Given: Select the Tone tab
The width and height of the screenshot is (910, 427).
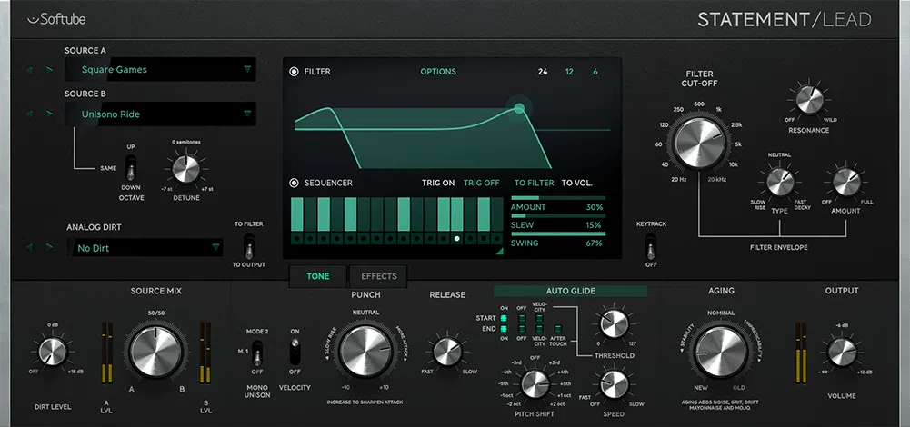Looking at the screenshot, I should coord(318,276).
